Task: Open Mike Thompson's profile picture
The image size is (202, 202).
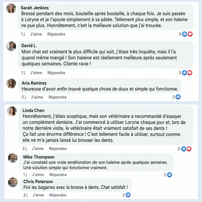Action: (13, 158)
